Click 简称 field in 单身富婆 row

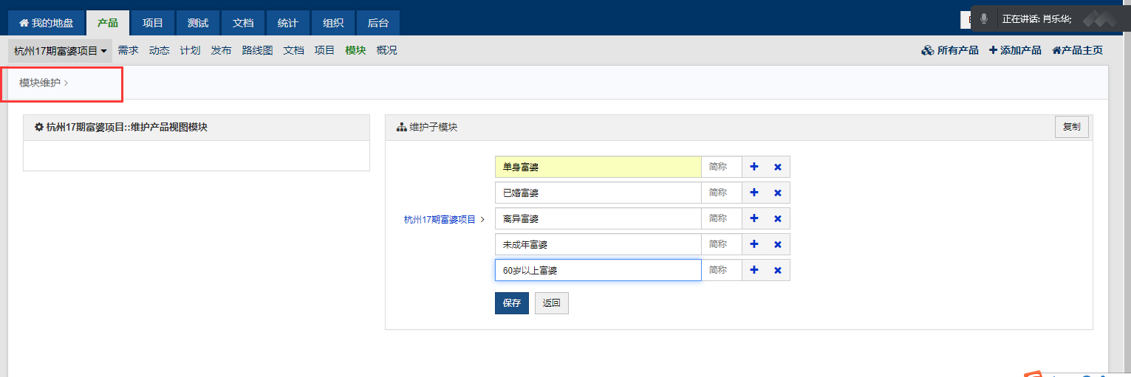[x=722, y=167]
